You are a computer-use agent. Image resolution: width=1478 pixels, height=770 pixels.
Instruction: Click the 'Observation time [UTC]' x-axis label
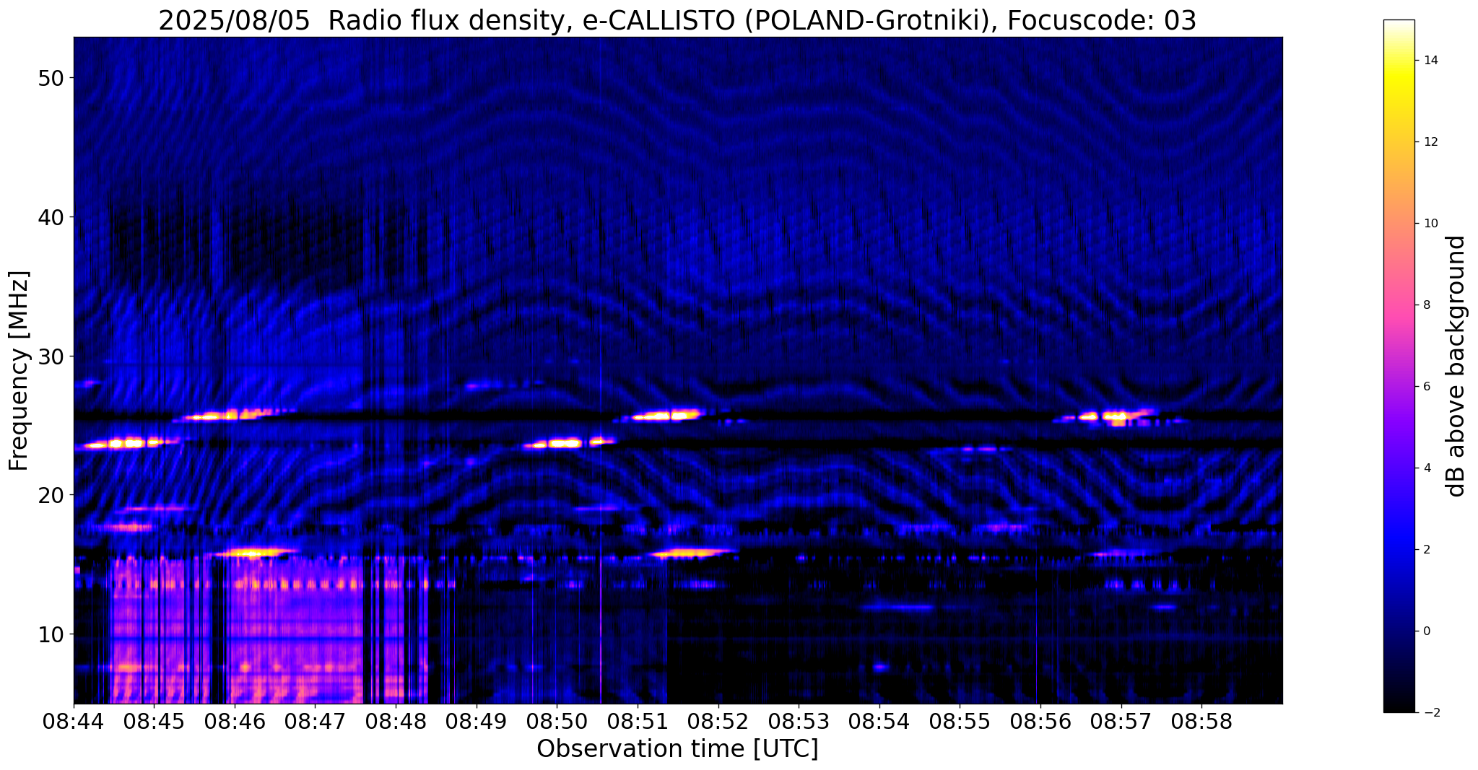point(677,749)
